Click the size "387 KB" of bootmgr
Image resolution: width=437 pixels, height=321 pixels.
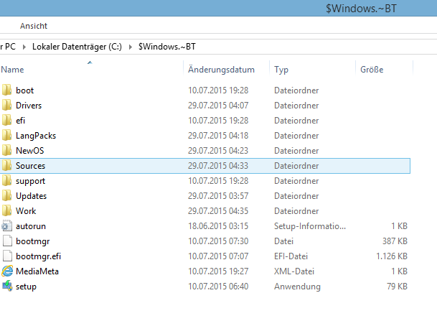[395, 241]
